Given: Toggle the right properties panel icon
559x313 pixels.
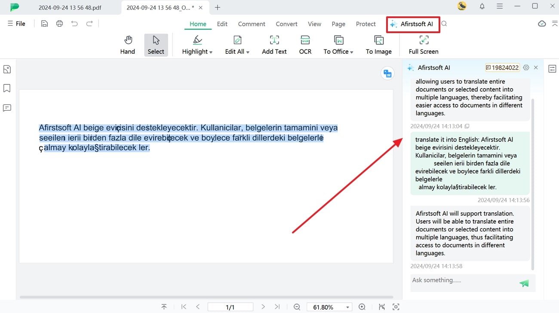Looking at the screenshot, I should click(x=552, y=69).
